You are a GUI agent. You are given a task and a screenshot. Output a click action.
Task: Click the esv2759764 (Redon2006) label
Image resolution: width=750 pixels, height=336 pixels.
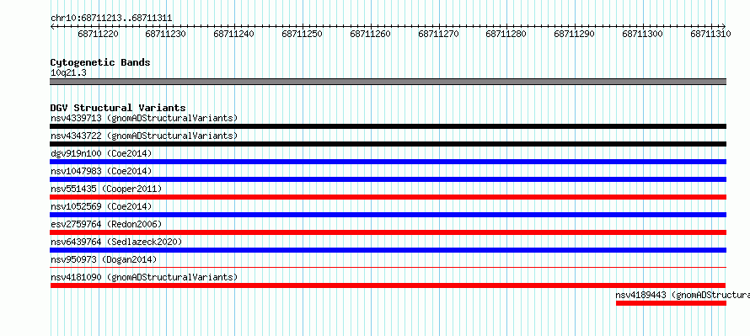[x=106, y=224]
